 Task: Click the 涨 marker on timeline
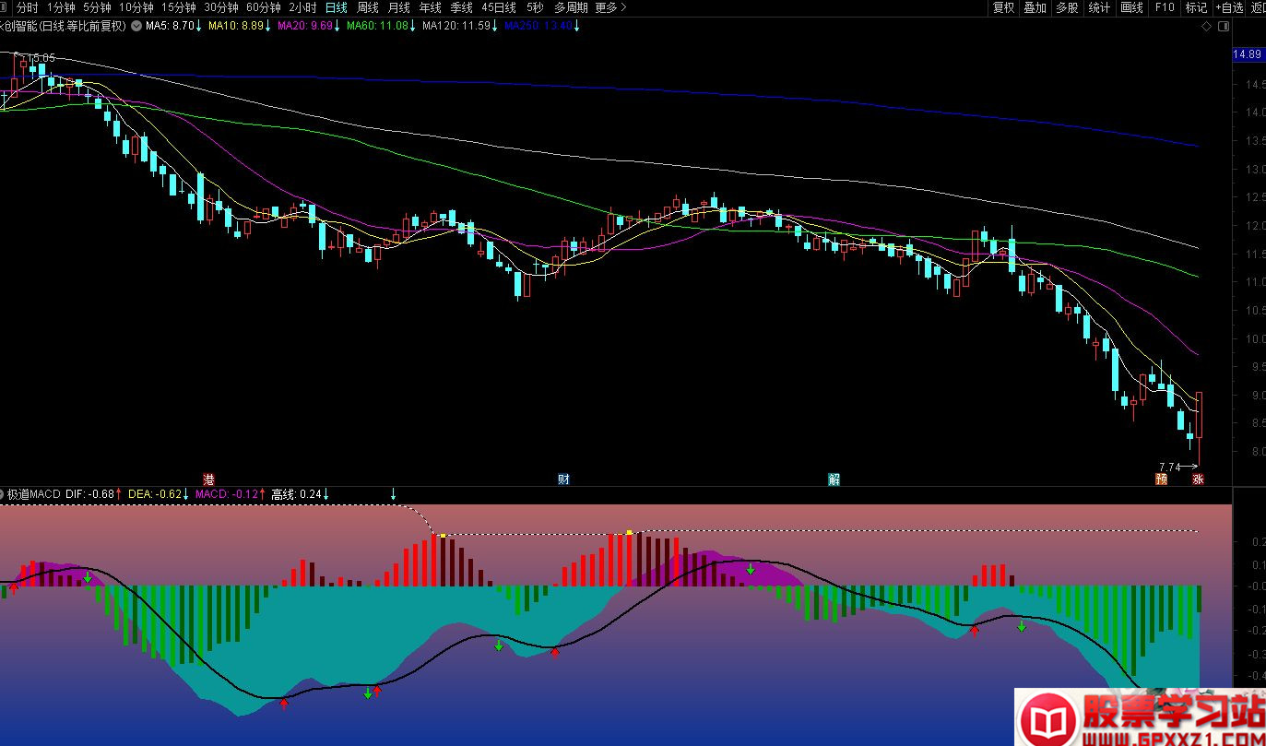(x=1198, y=479)
